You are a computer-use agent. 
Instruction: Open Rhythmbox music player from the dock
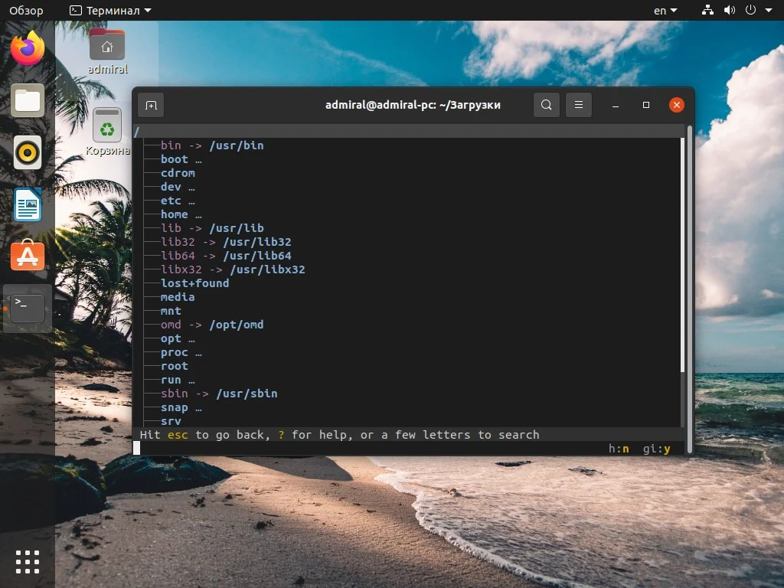(x=27, y=152)
